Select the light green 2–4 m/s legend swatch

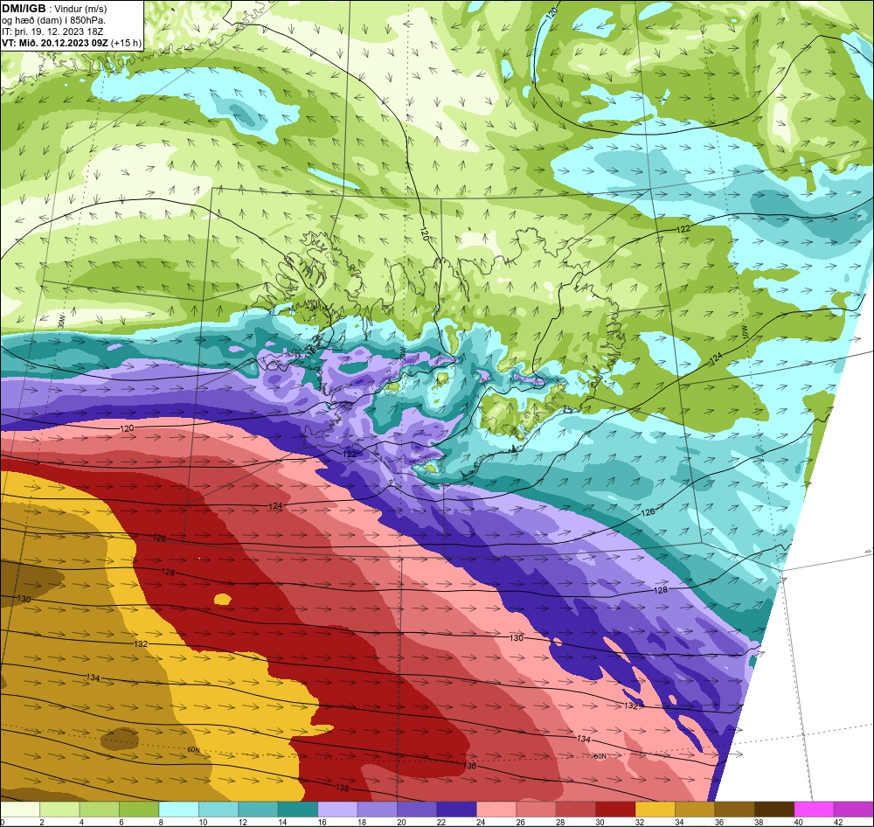59,810
